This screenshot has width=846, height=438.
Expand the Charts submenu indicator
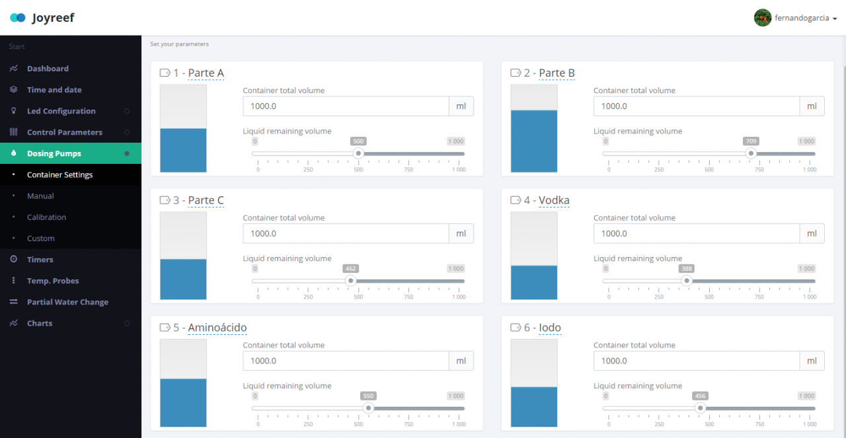[127, 323]
